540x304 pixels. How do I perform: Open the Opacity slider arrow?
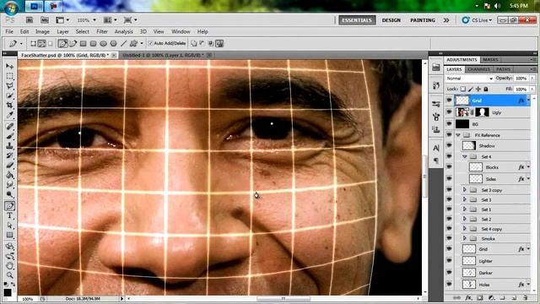coord(532,79)
